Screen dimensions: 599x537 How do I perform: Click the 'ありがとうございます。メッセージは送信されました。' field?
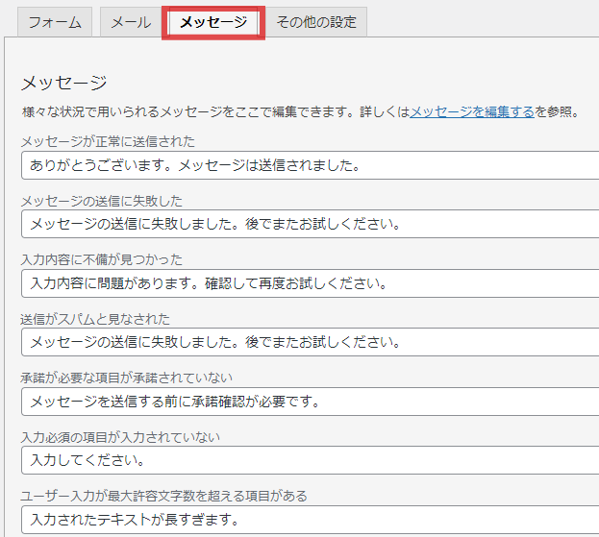310,165
